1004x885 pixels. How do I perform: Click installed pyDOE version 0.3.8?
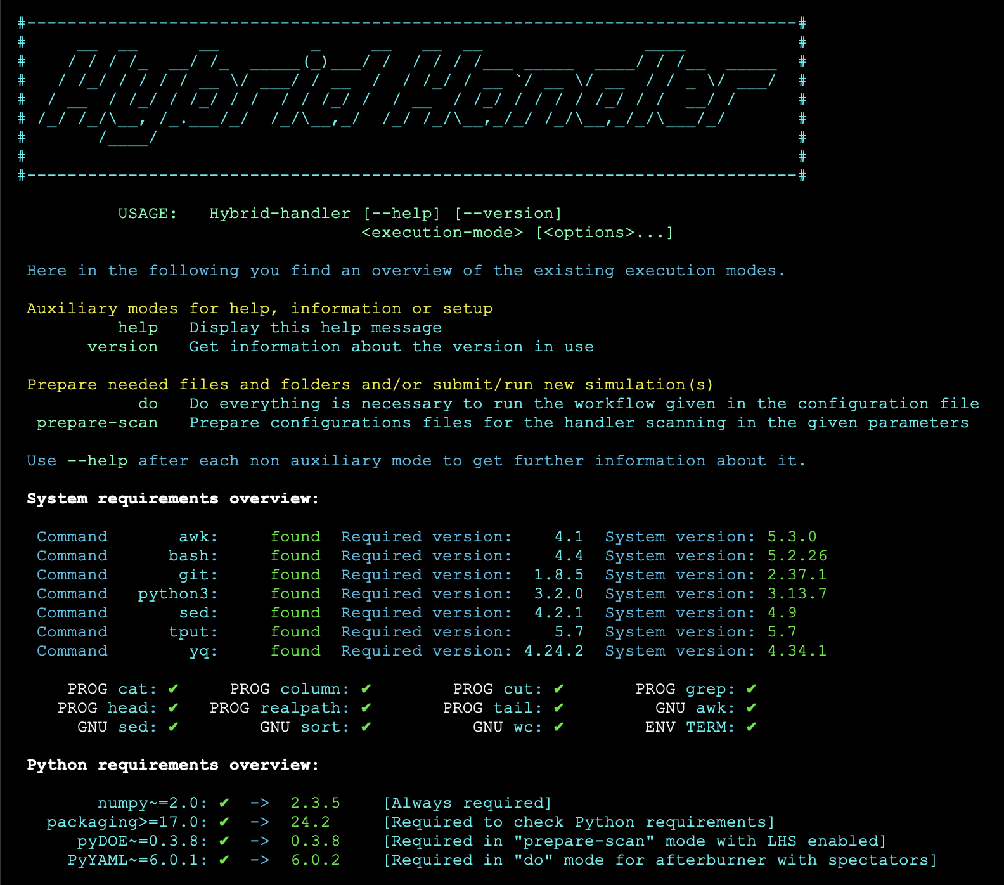(x=316, y=841)
